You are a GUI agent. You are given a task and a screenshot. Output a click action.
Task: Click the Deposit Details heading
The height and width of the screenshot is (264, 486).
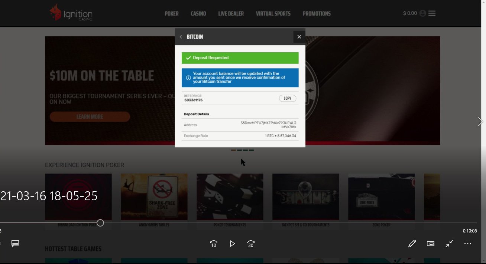197,114
